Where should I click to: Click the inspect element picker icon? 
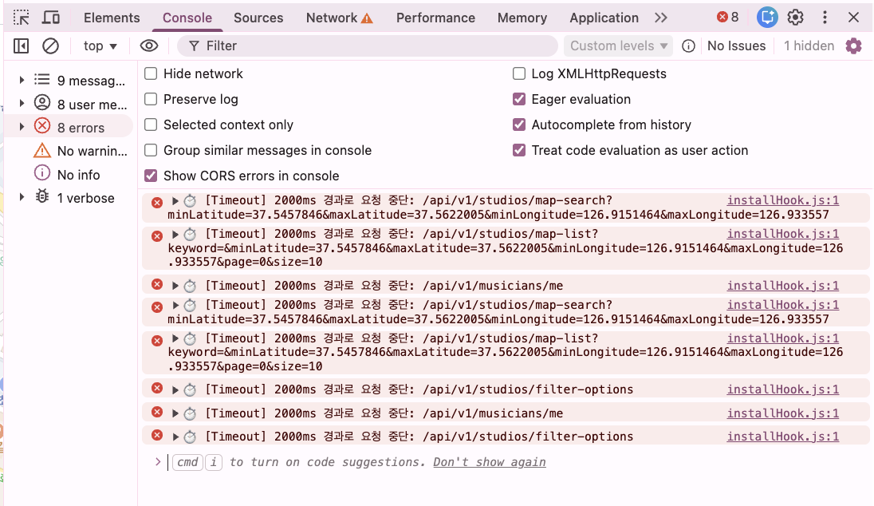pyautogui.click(x=22, y=18)
